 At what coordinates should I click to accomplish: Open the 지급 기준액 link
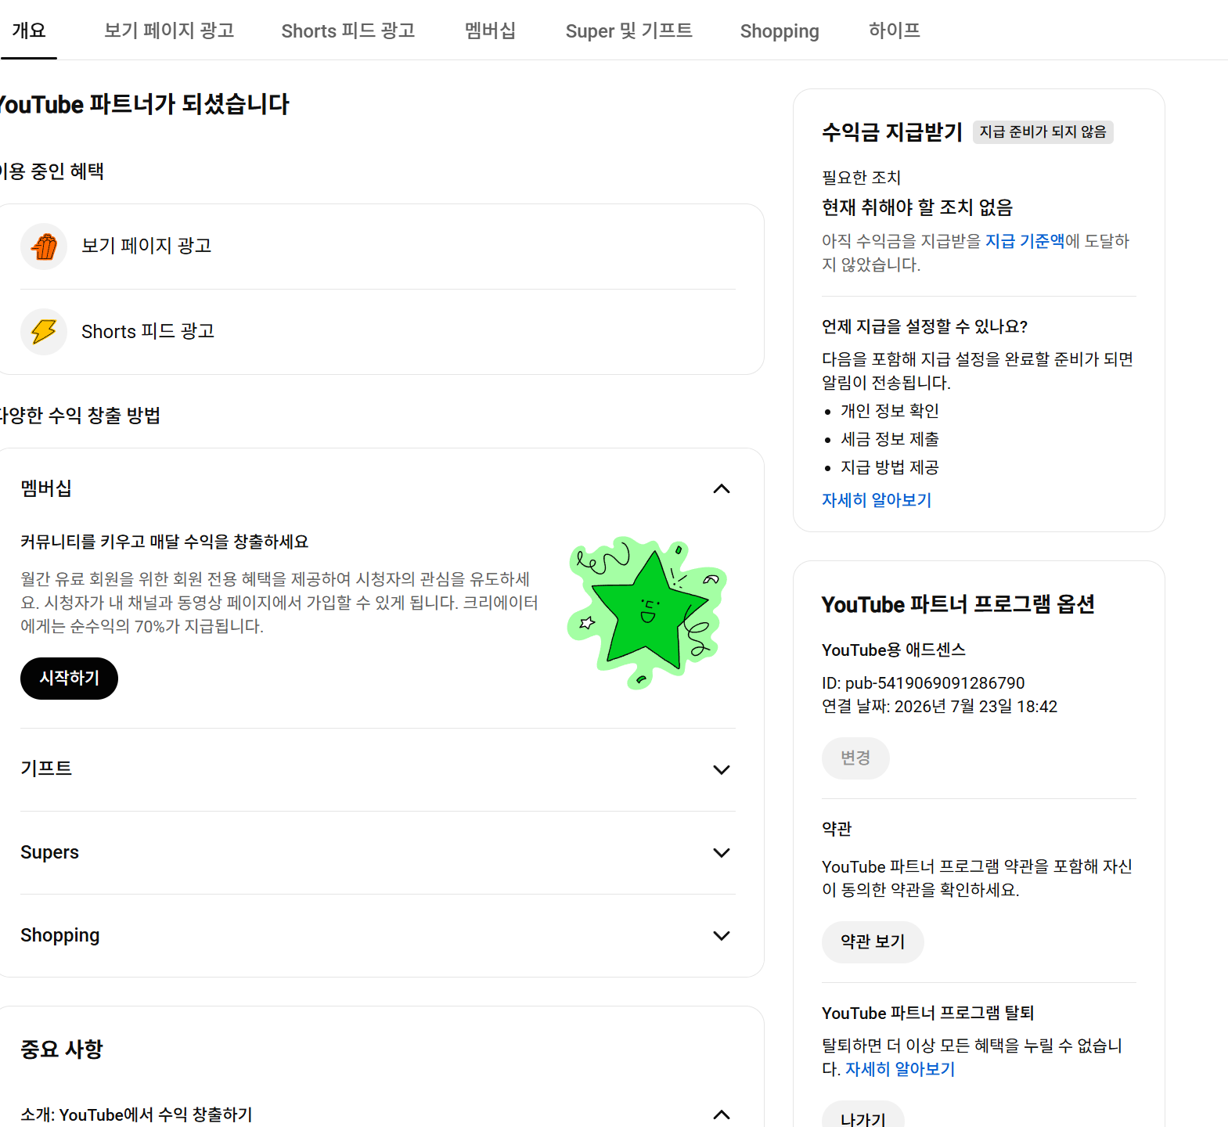pos(1025,241)
